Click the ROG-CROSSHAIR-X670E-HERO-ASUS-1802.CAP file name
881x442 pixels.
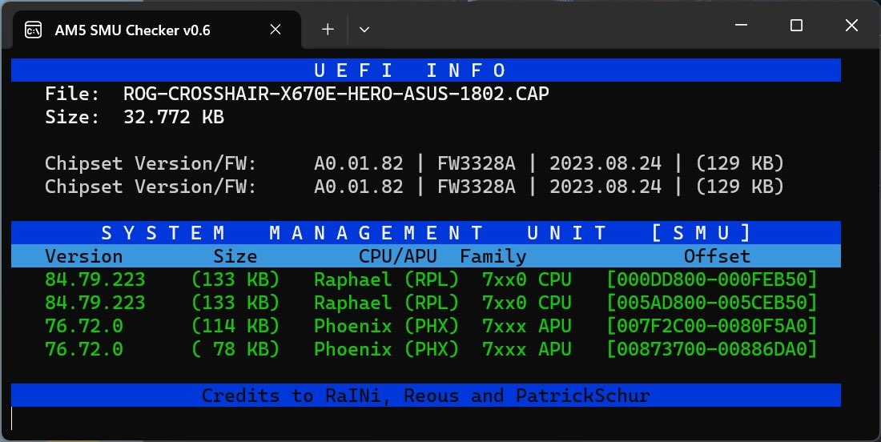pyautogui.click(x=336, y=94)
